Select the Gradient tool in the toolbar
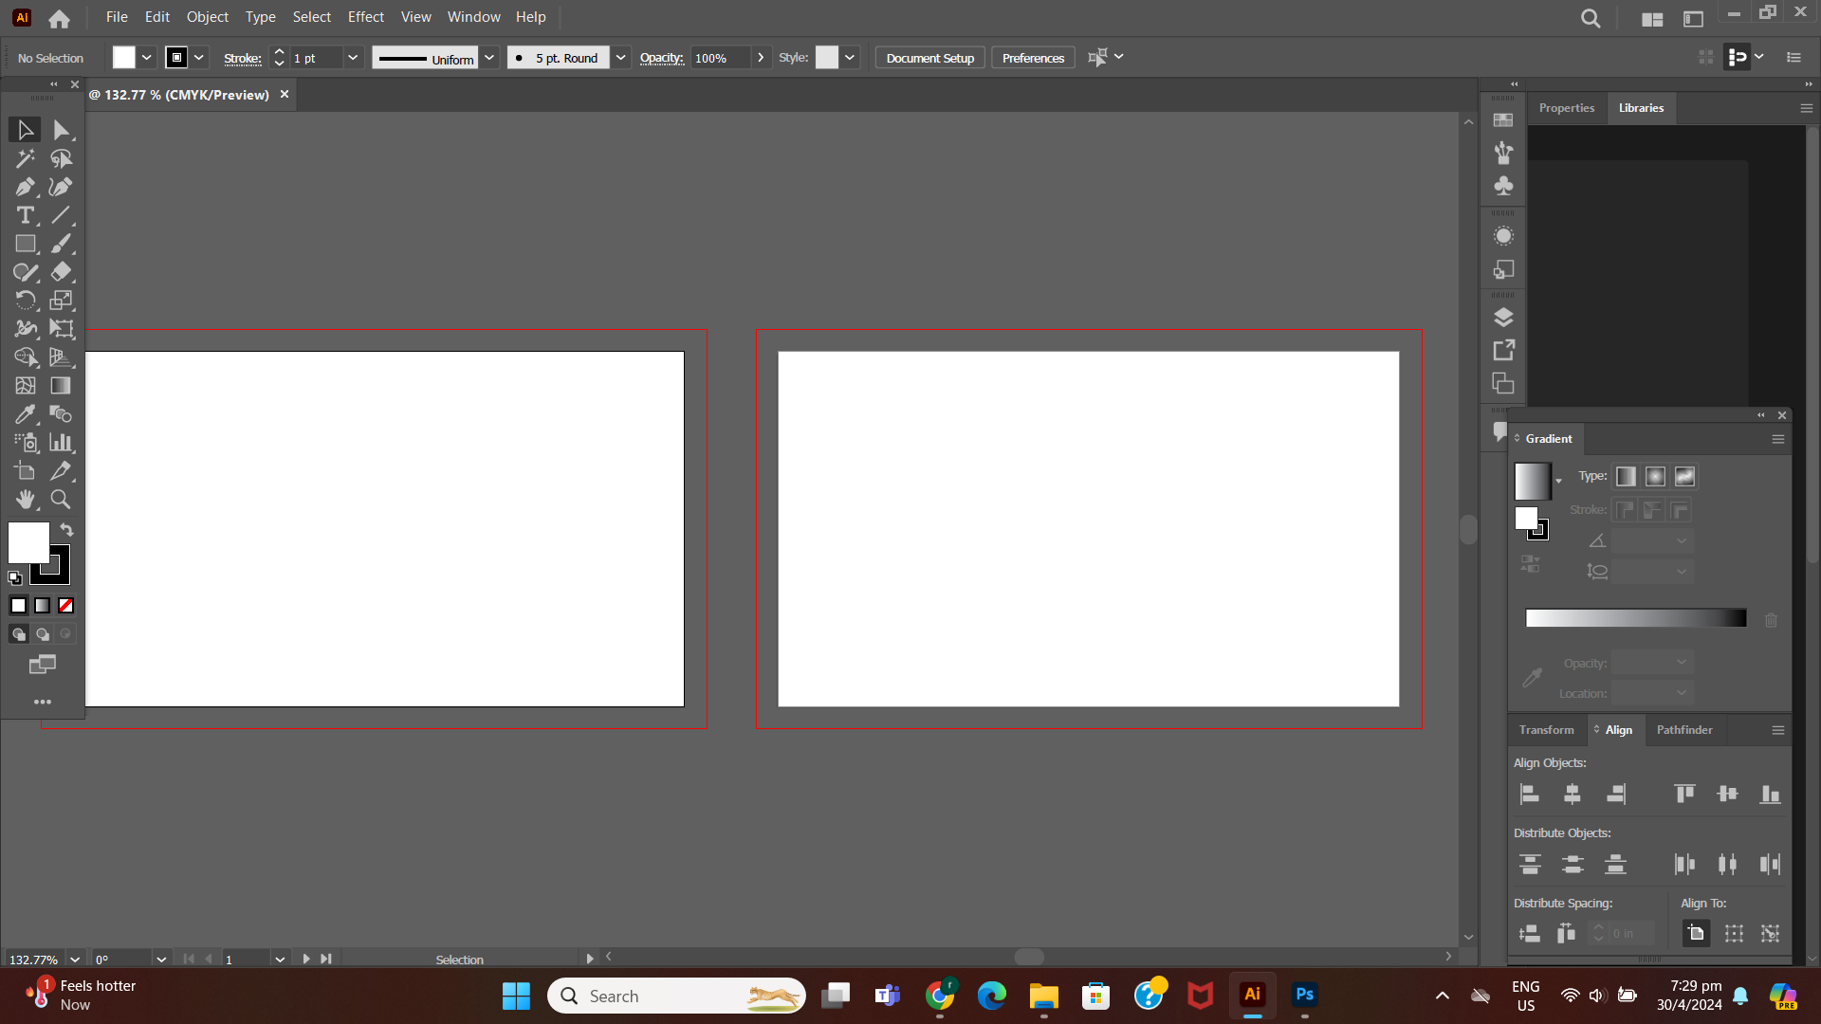Screen dimensions: 1821x1024 click(60, 386)
